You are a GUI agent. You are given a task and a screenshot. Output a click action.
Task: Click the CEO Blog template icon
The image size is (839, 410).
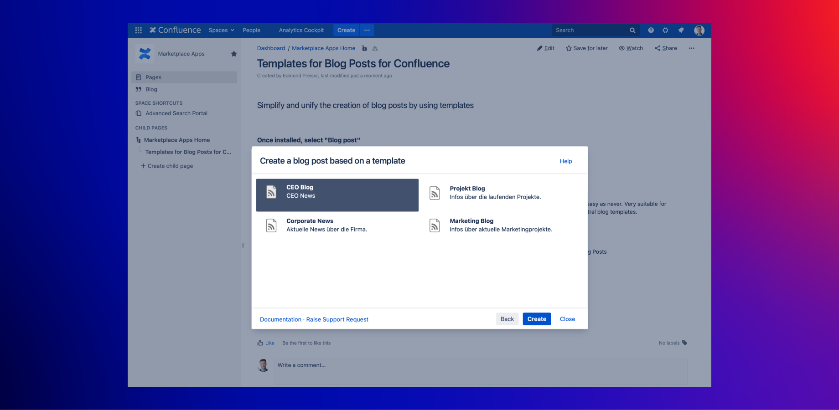coord(271,192)
